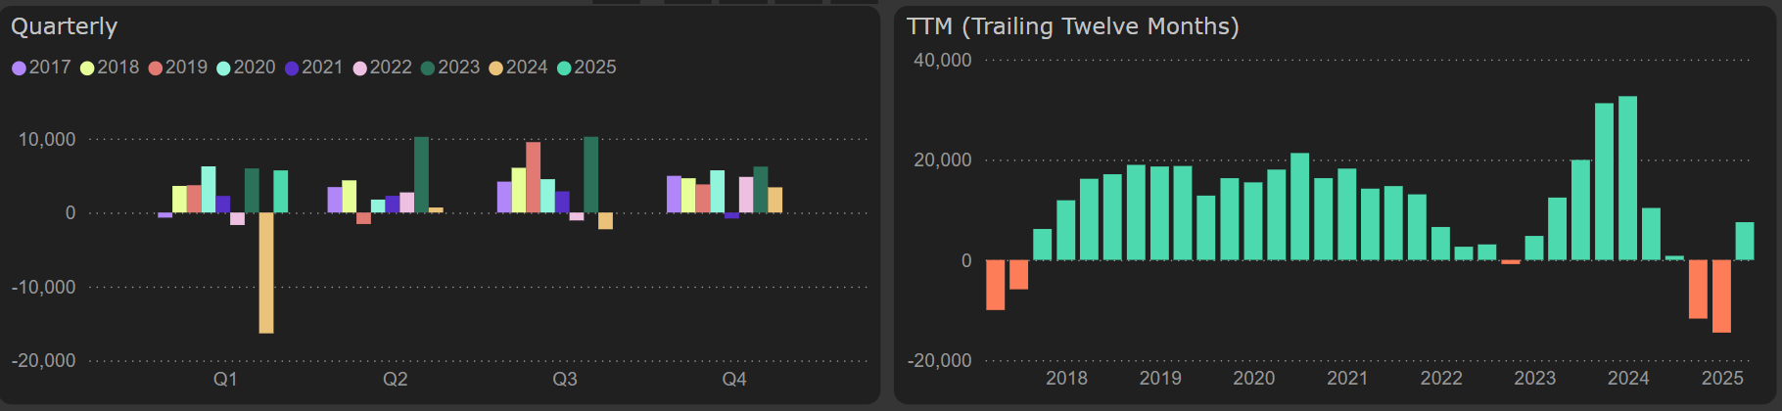Select the rightmost green TTM bar
This screenshot has height=411, width=1782.
coord(1745,241)
